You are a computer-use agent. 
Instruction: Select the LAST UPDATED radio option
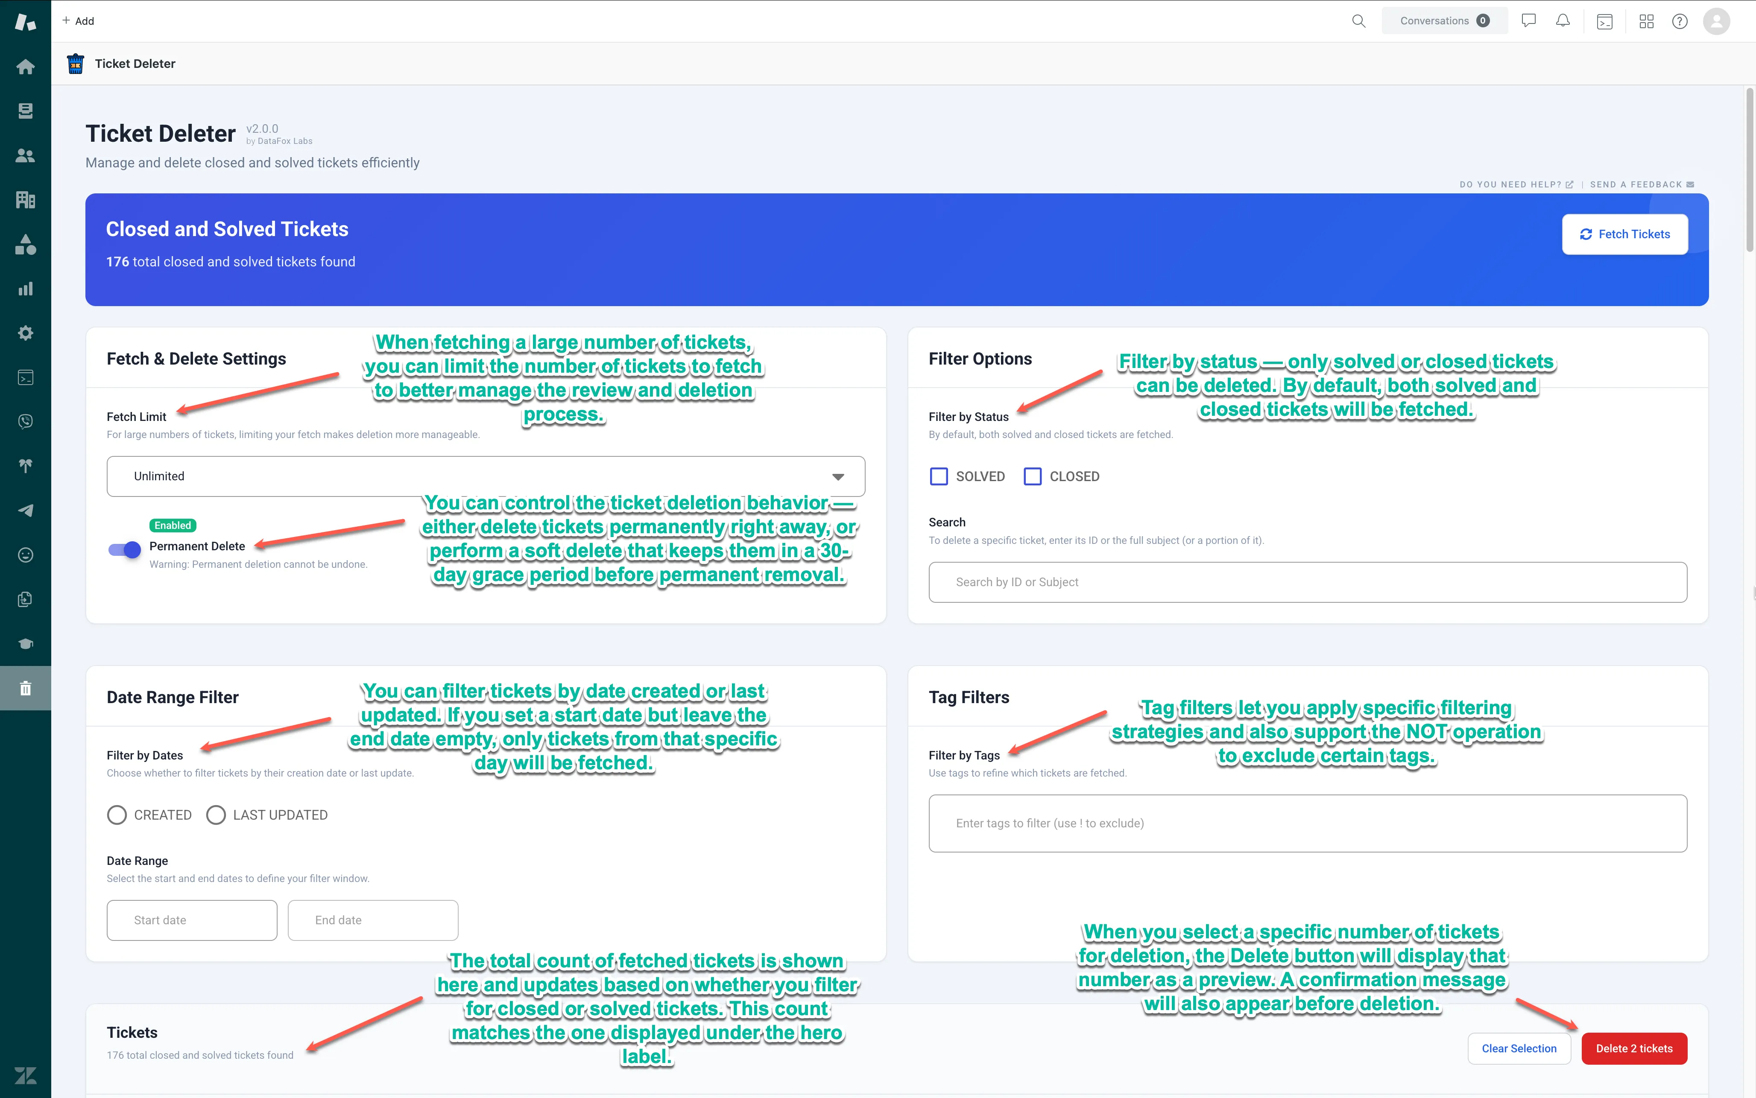click(216, 815)
